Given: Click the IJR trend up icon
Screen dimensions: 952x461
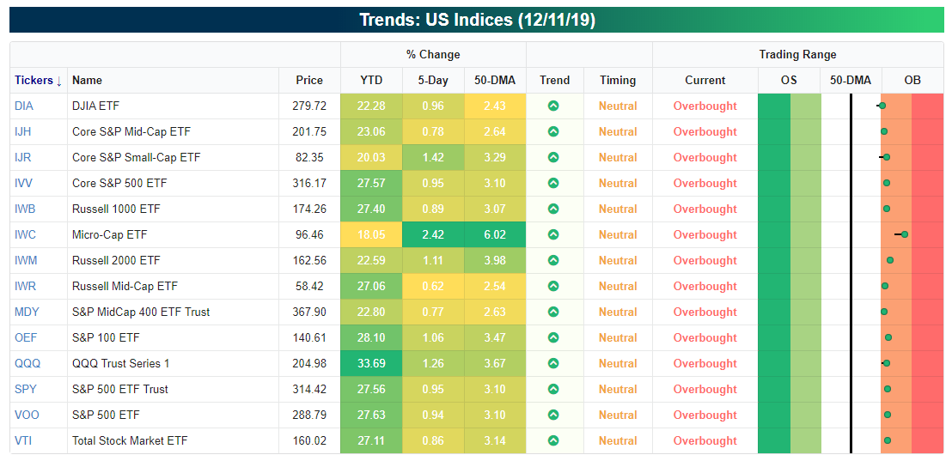Looking at the screenshot, I should point(554,158).
